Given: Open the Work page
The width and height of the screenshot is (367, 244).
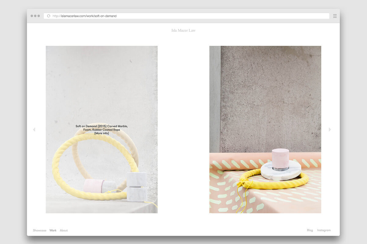Looking at the screenshot, I should [x=53, y=230].
